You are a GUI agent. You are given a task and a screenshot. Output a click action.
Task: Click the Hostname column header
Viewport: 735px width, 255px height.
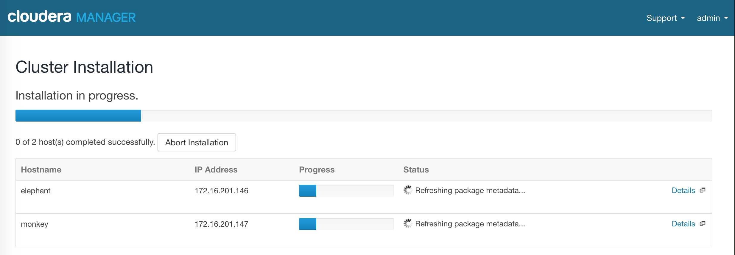click(41, 170)
